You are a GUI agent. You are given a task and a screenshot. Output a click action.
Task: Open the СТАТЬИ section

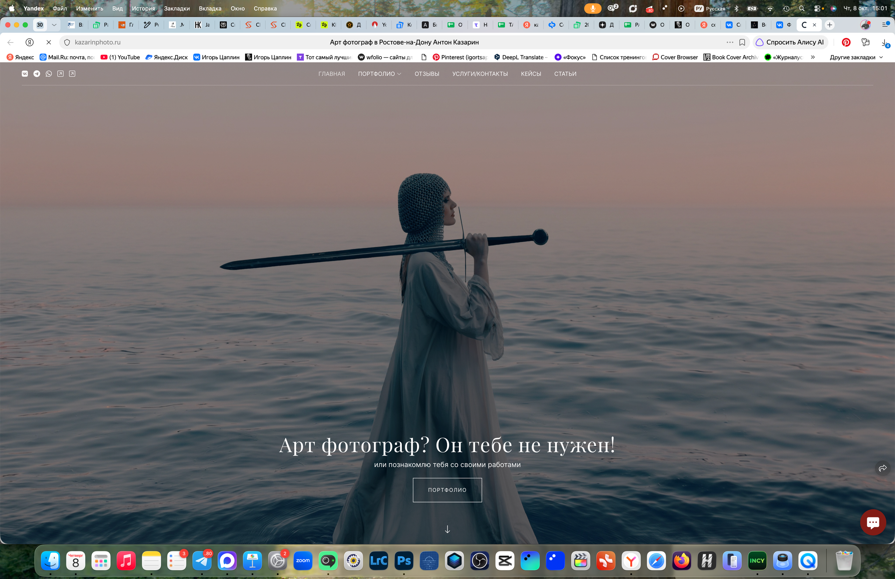[565, 74]
